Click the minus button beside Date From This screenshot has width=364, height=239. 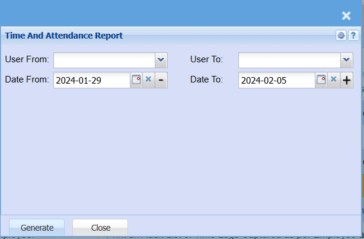pos(161,80)
